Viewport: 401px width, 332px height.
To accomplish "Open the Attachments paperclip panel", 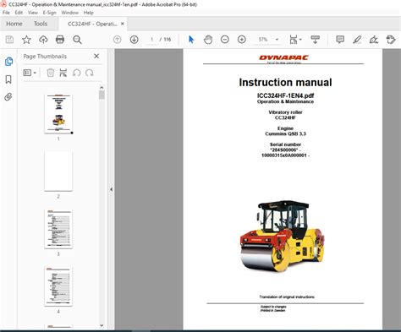I will pos(8,97).
